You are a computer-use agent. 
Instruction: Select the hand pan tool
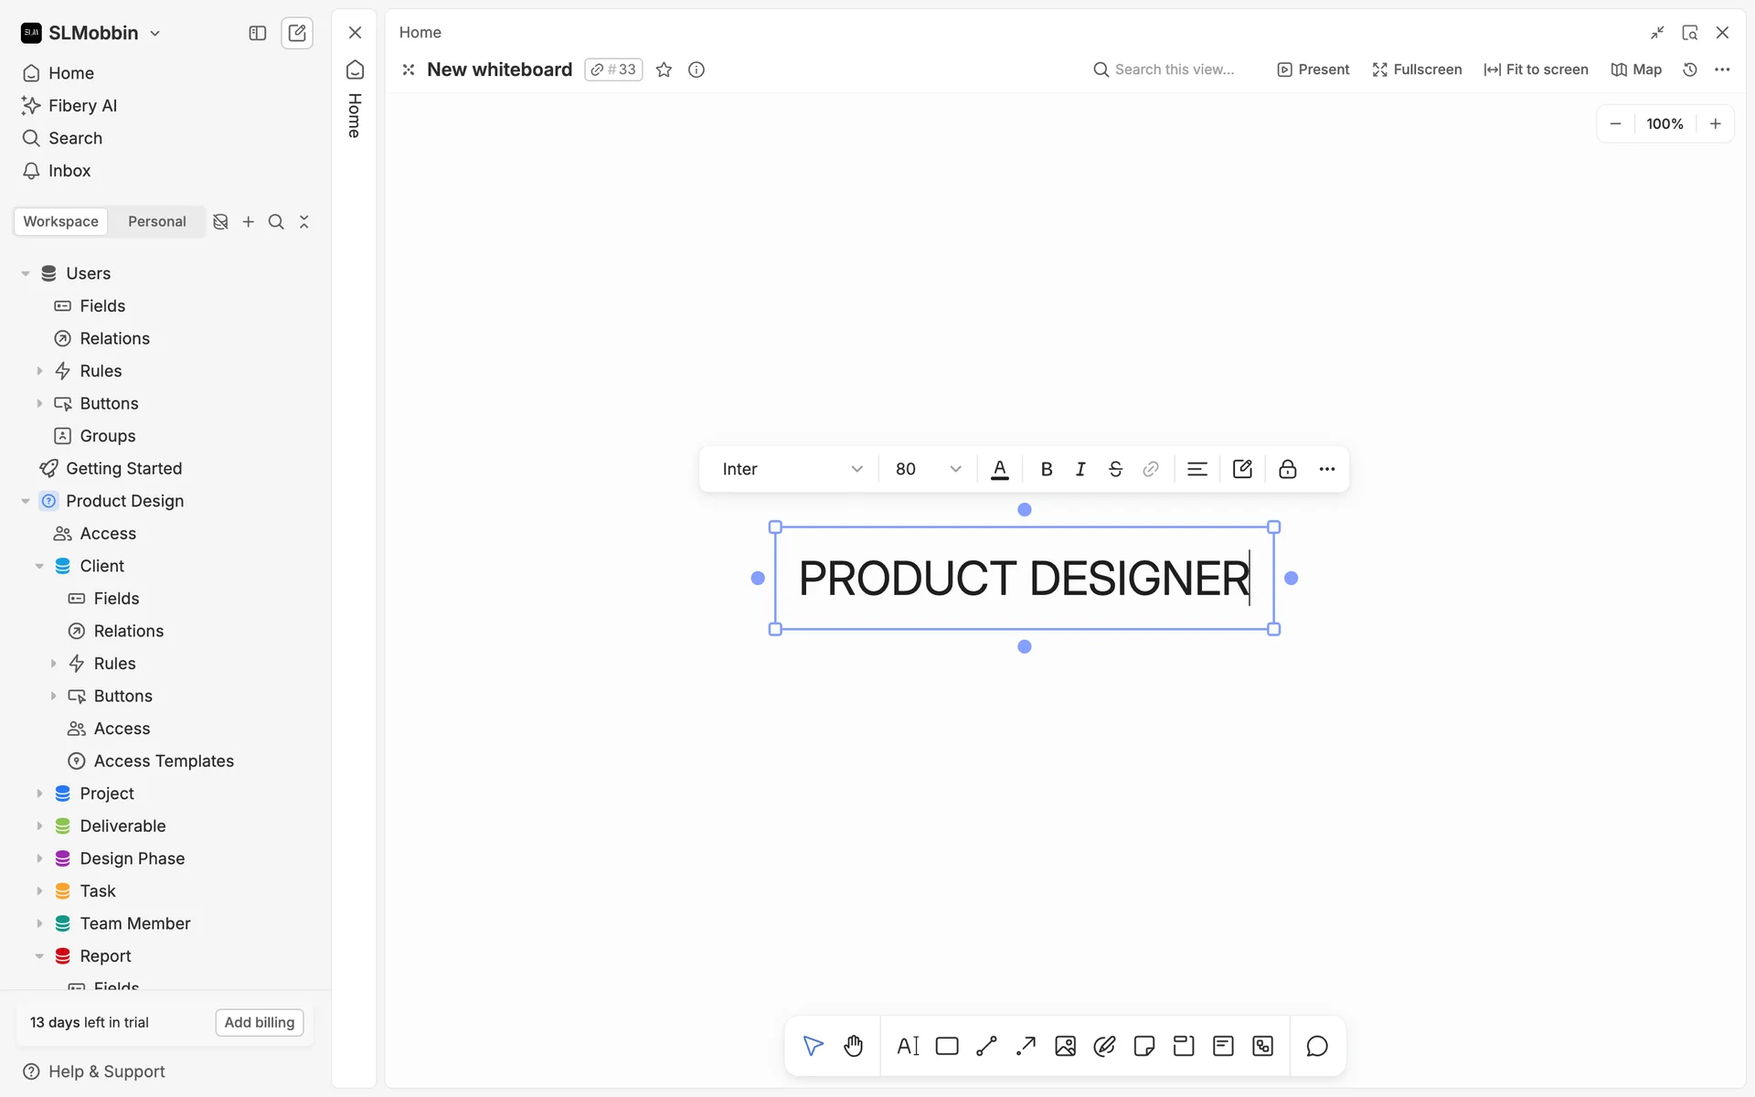click(x=853, y=1046)
